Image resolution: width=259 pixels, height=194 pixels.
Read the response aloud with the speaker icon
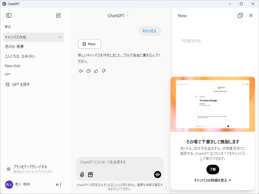tap(81, 71)
